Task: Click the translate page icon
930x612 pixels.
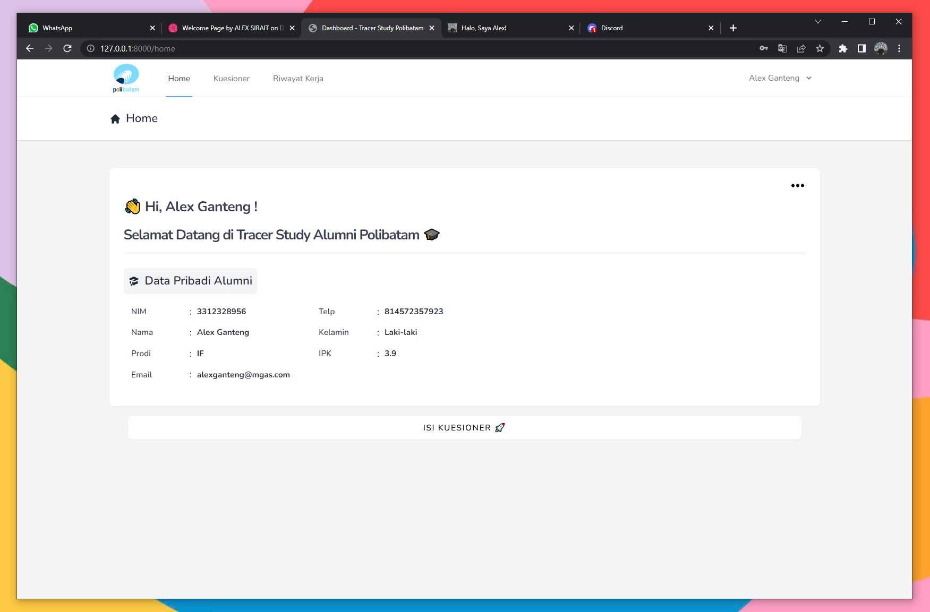Action: tap(782, 48)
